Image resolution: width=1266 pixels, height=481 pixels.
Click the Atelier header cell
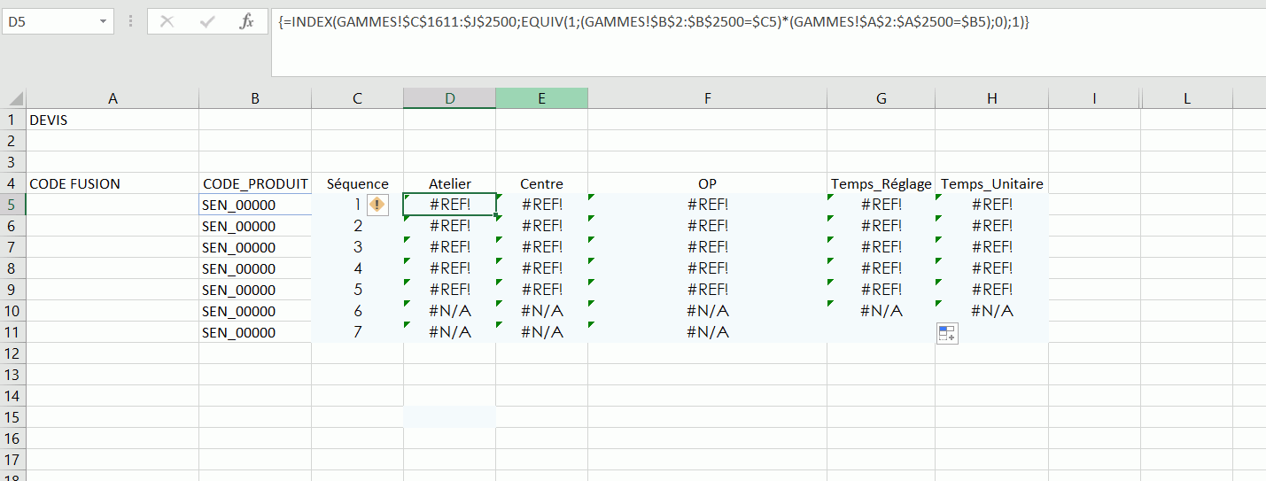(x=449, y=183)
